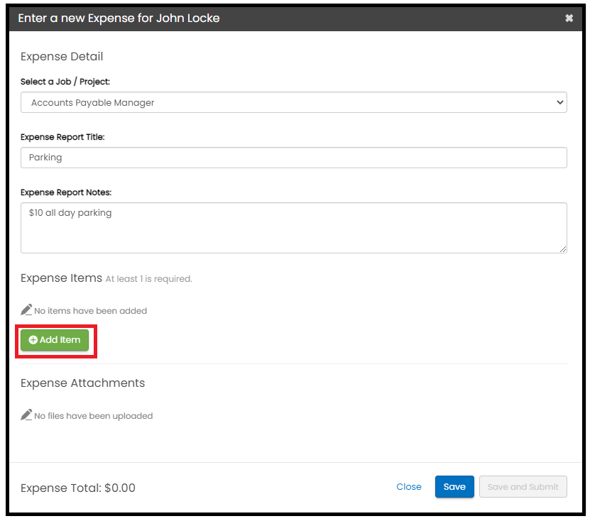Open the Select a Job / Project dropdown
The image size is (590, 526).
293,102
